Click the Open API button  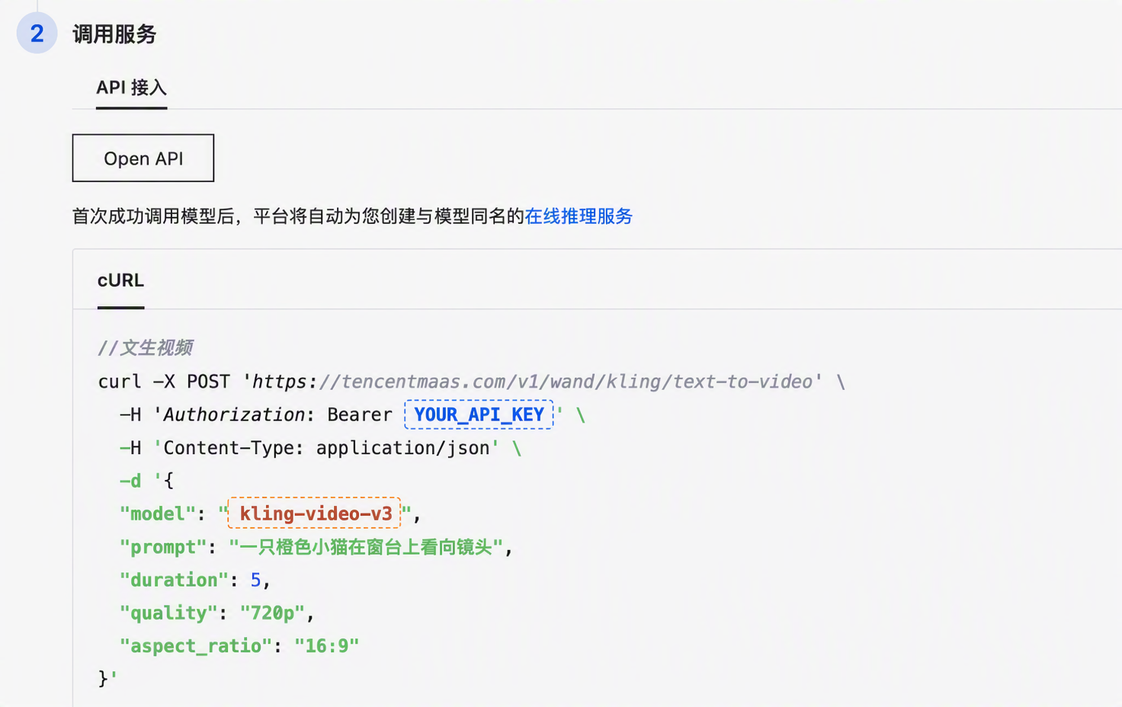(143, 158)
